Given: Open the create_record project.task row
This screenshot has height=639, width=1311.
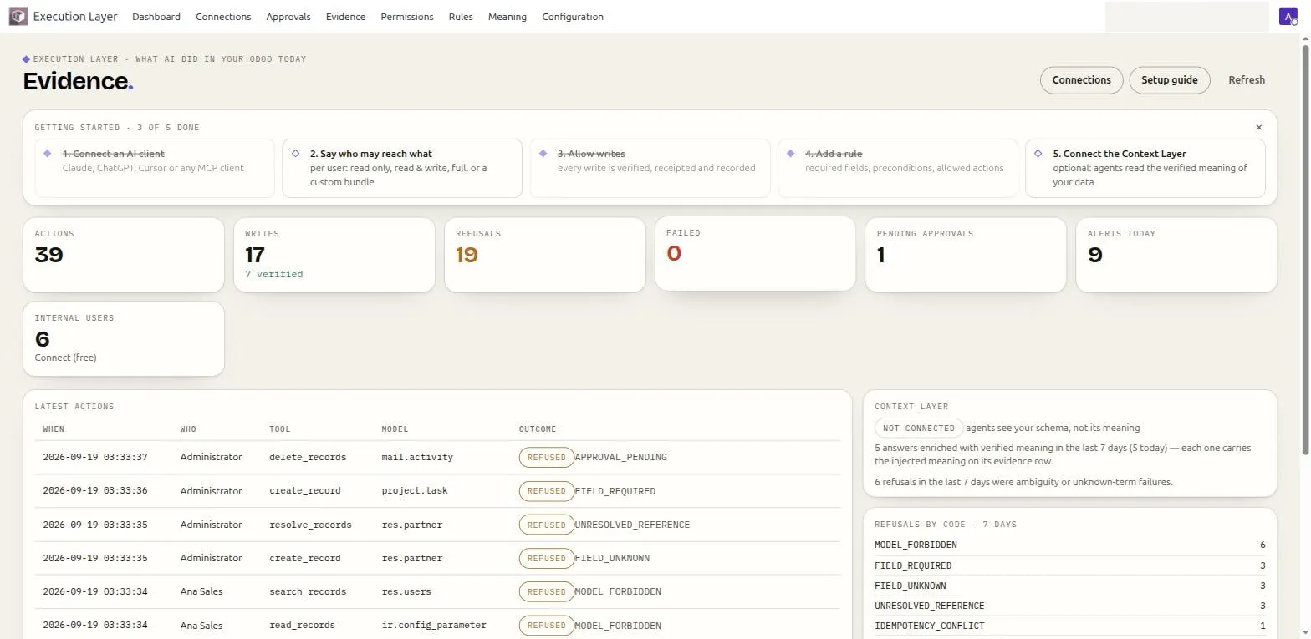Looking at the screenshot, I should (437, 491).
